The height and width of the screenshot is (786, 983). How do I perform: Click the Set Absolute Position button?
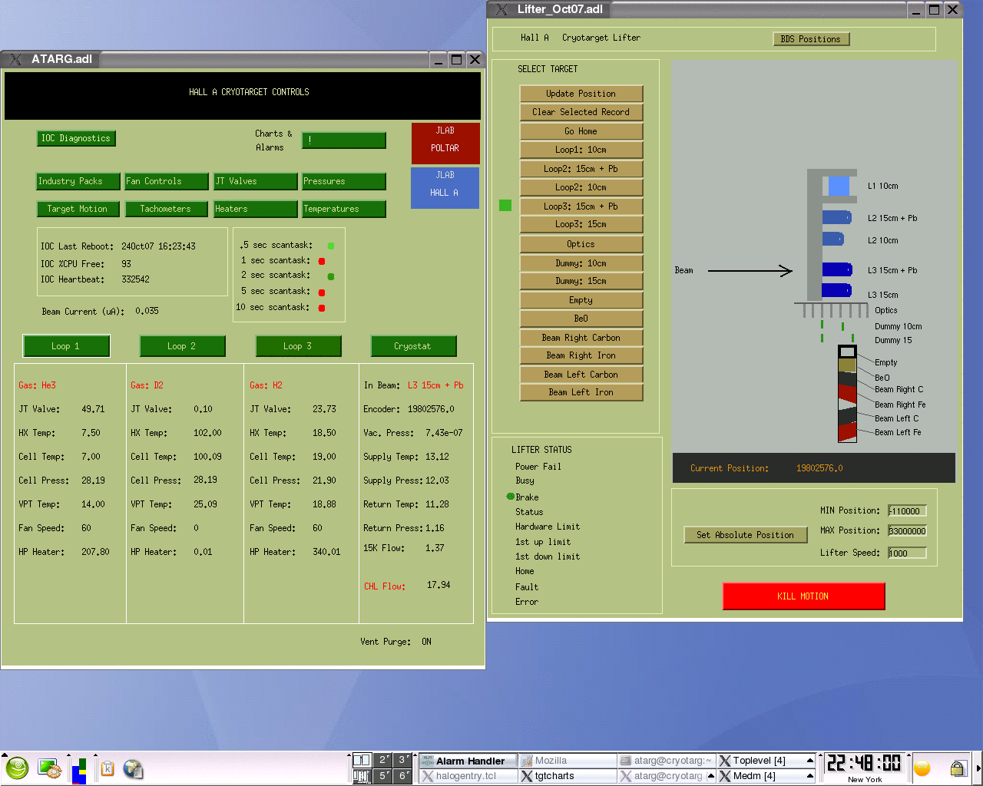point(746,535)
